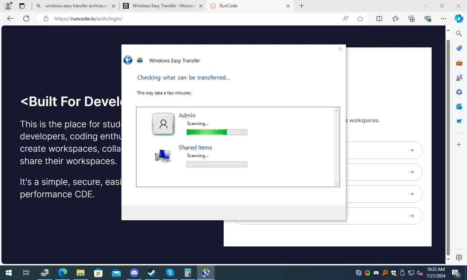Click the third login option arrow button
The height and width of the screenshot is (280, 467).
411,194
